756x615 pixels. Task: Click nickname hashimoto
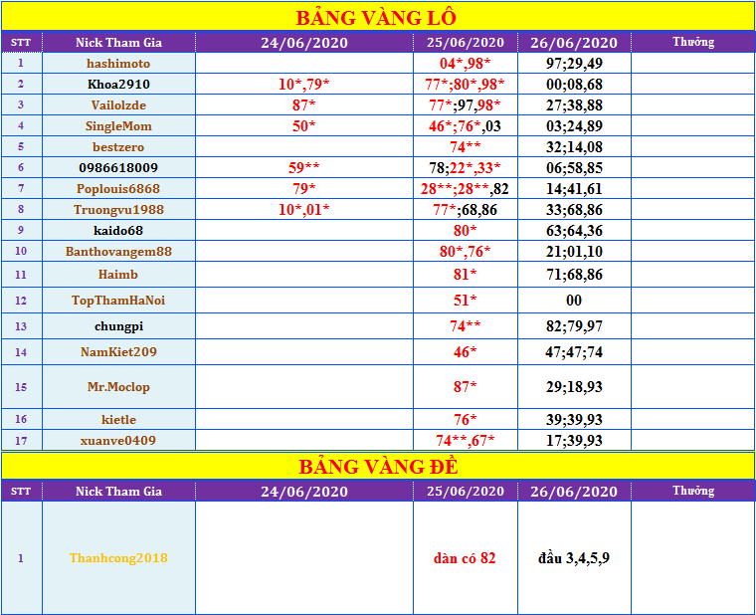[x=118, y=63]
